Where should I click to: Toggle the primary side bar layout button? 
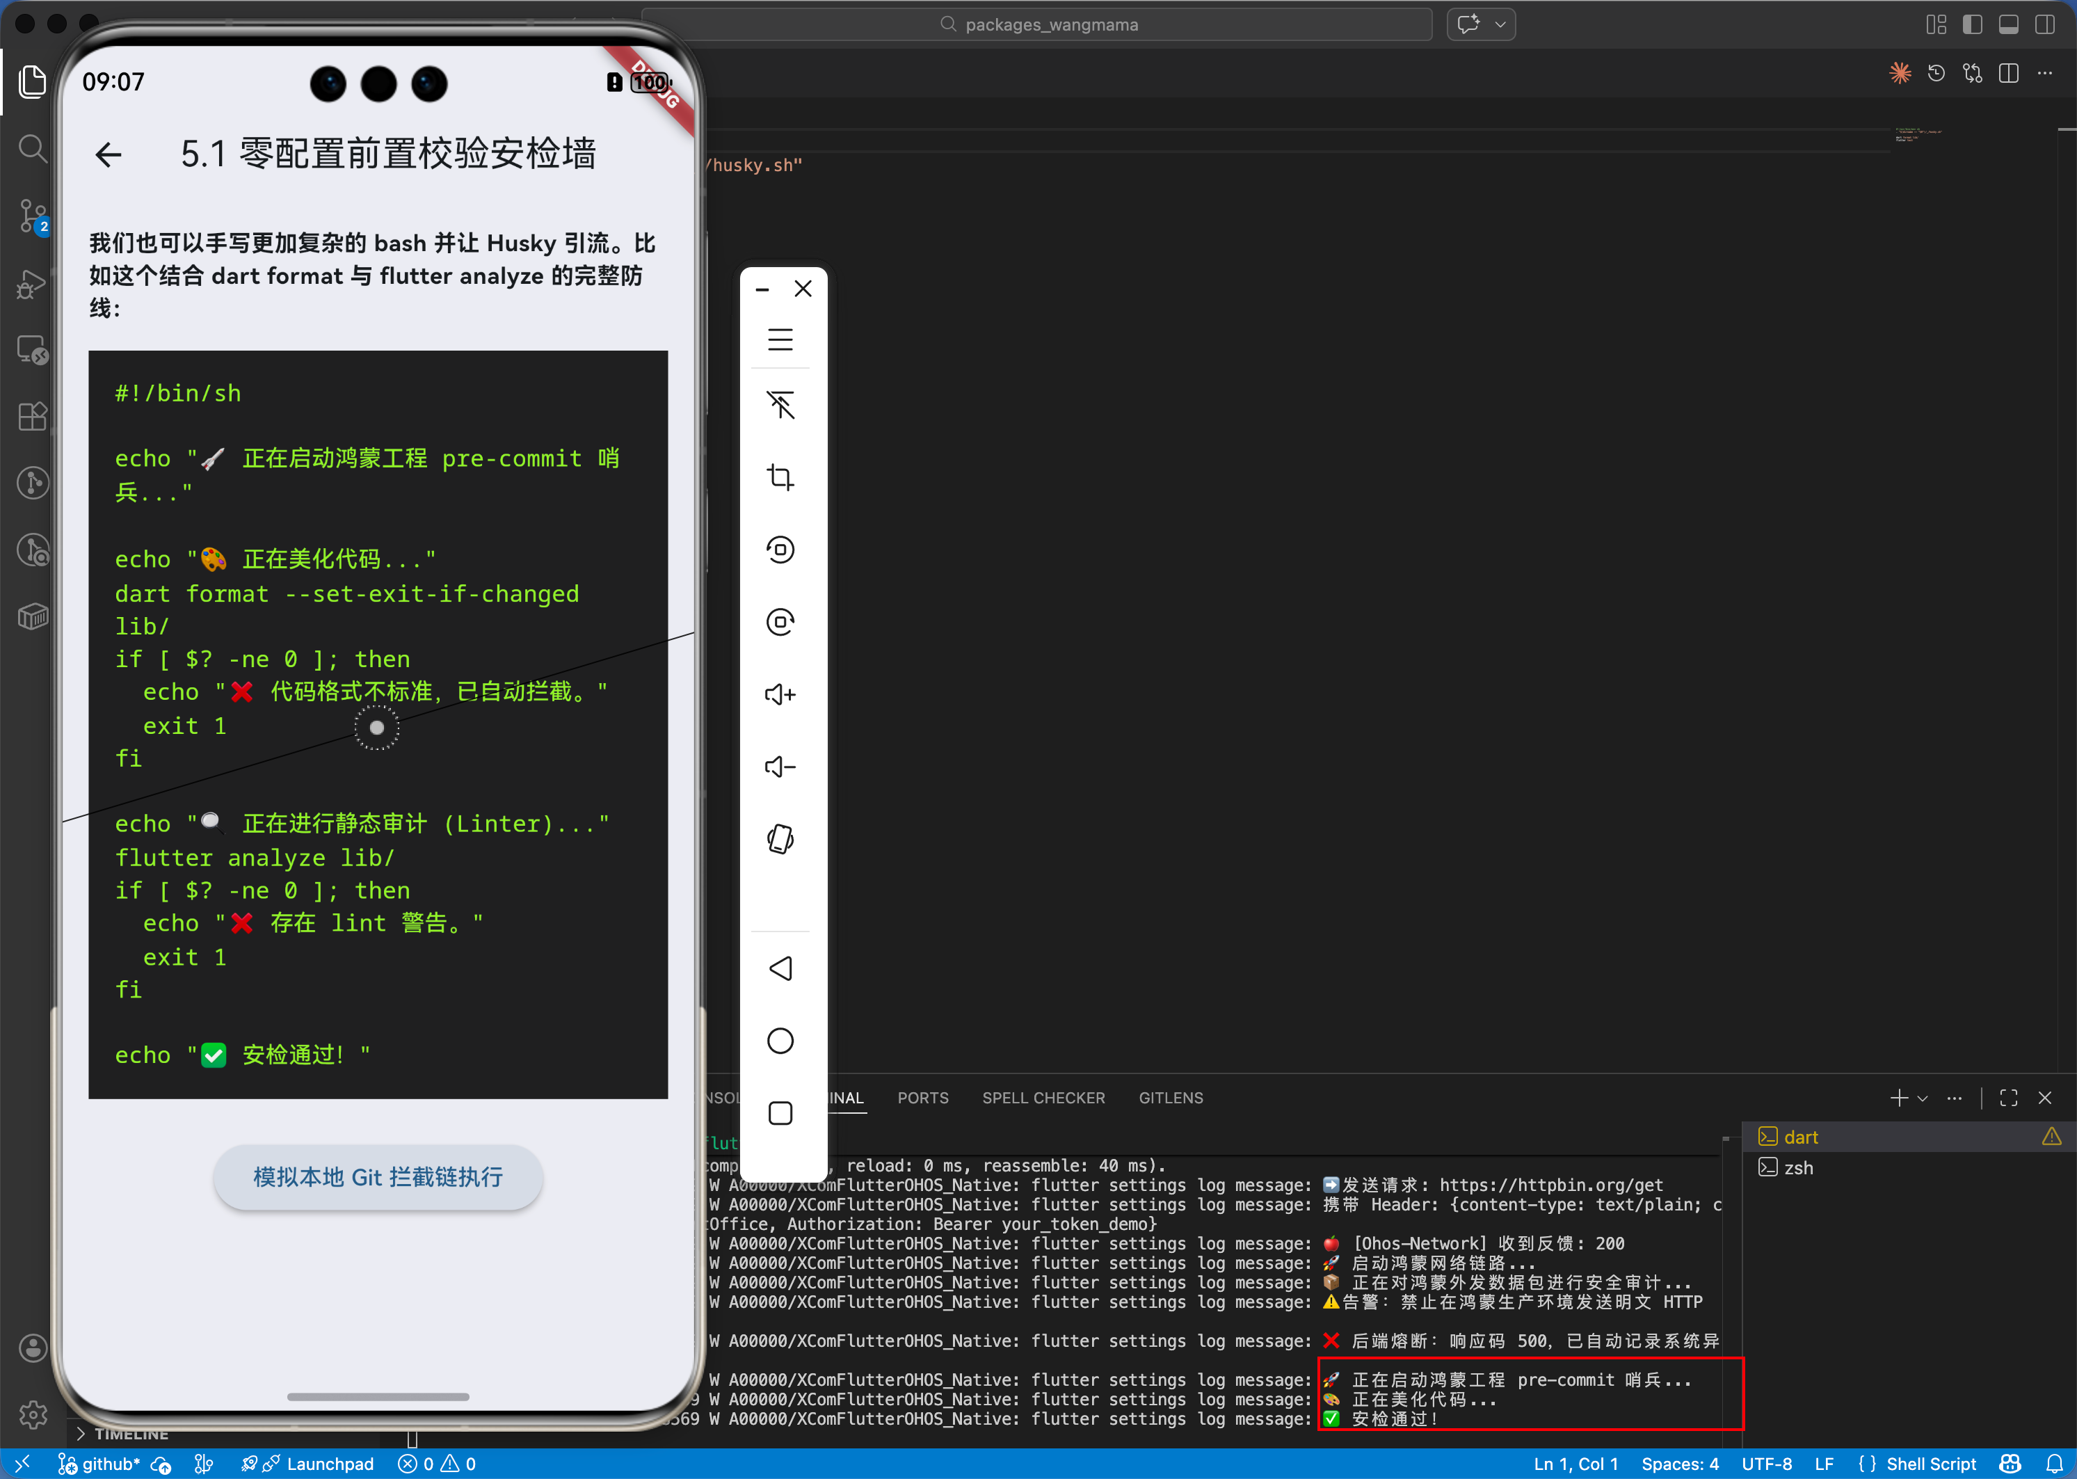[1972, 24]
